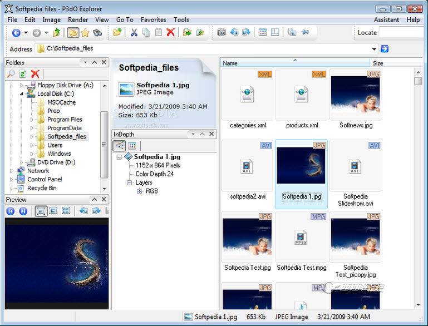This screenshot has height=326, width=428.
Task: Switch InDepth to tree view mode
Action: [119, 146]
